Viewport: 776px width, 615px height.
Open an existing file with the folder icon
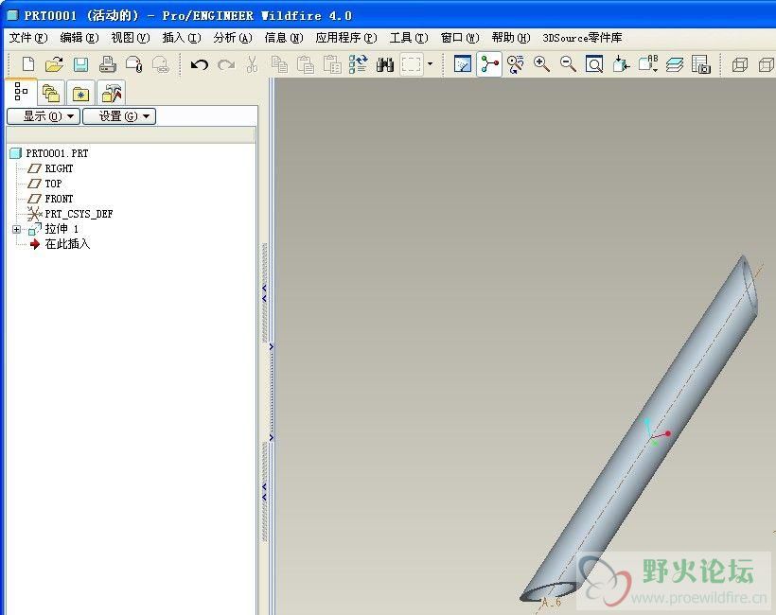coord(54,64)
